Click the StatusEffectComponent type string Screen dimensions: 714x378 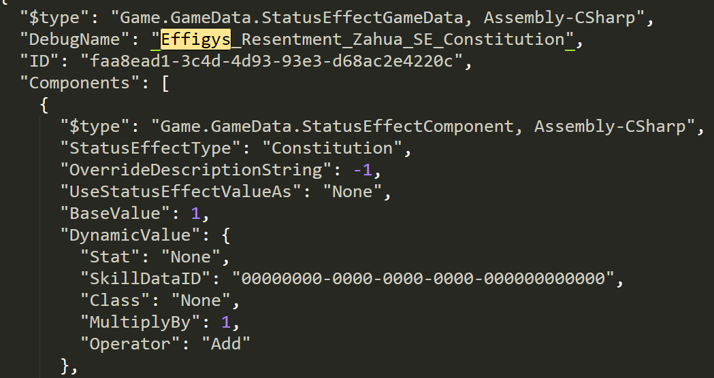423,126
